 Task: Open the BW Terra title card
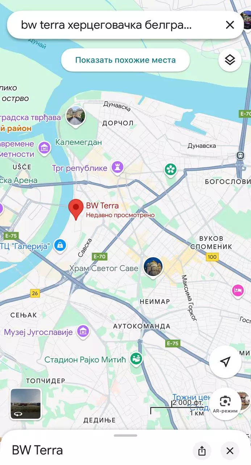(37, 450)
